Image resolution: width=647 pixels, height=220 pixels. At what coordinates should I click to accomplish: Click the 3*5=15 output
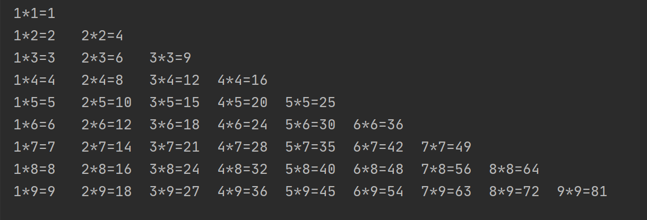tap(175, 102)
